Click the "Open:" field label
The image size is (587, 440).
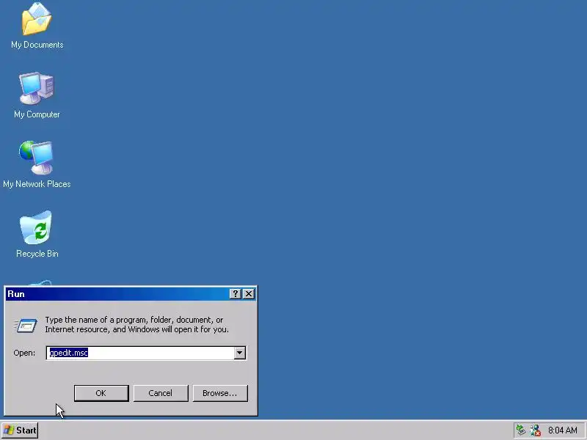[24, 353]
